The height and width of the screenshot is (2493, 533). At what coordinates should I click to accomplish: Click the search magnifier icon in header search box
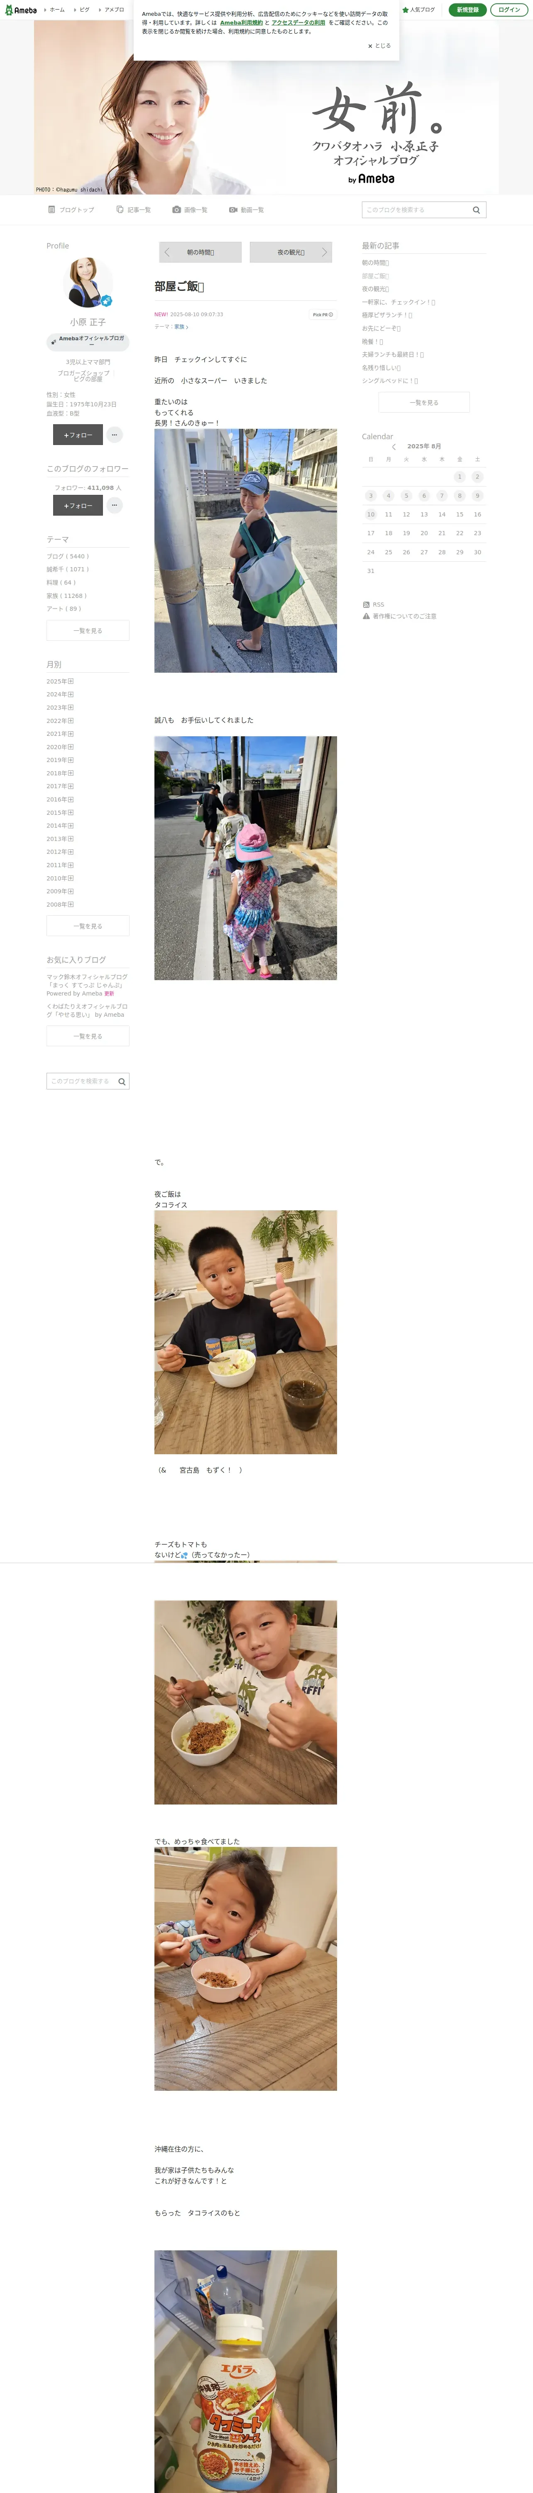476,210
